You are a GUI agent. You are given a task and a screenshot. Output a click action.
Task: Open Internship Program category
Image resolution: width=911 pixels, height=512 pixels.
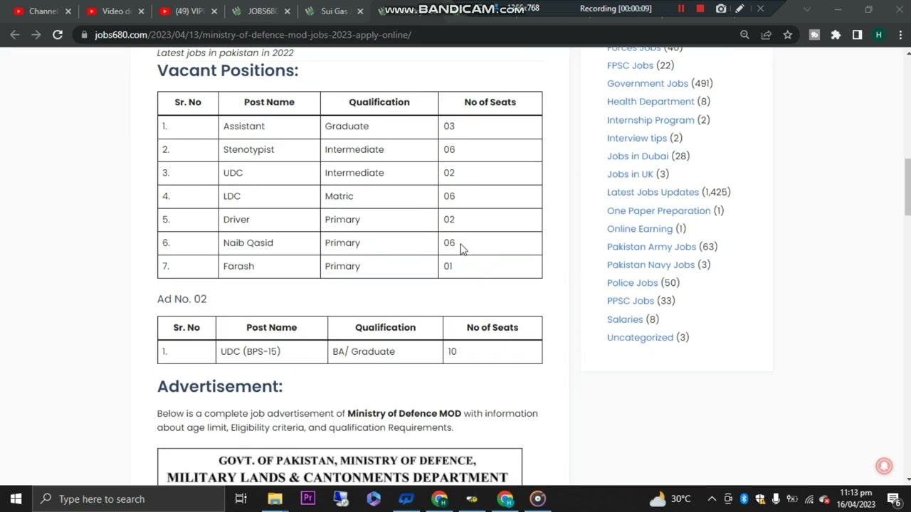[x=651, y=120]
